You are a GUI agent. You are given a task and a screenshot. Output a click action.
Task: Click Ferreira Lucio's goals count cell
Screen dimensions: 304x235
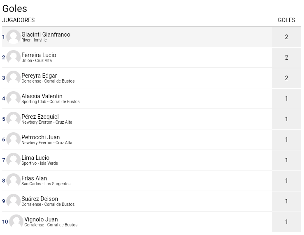coord(286,57)
